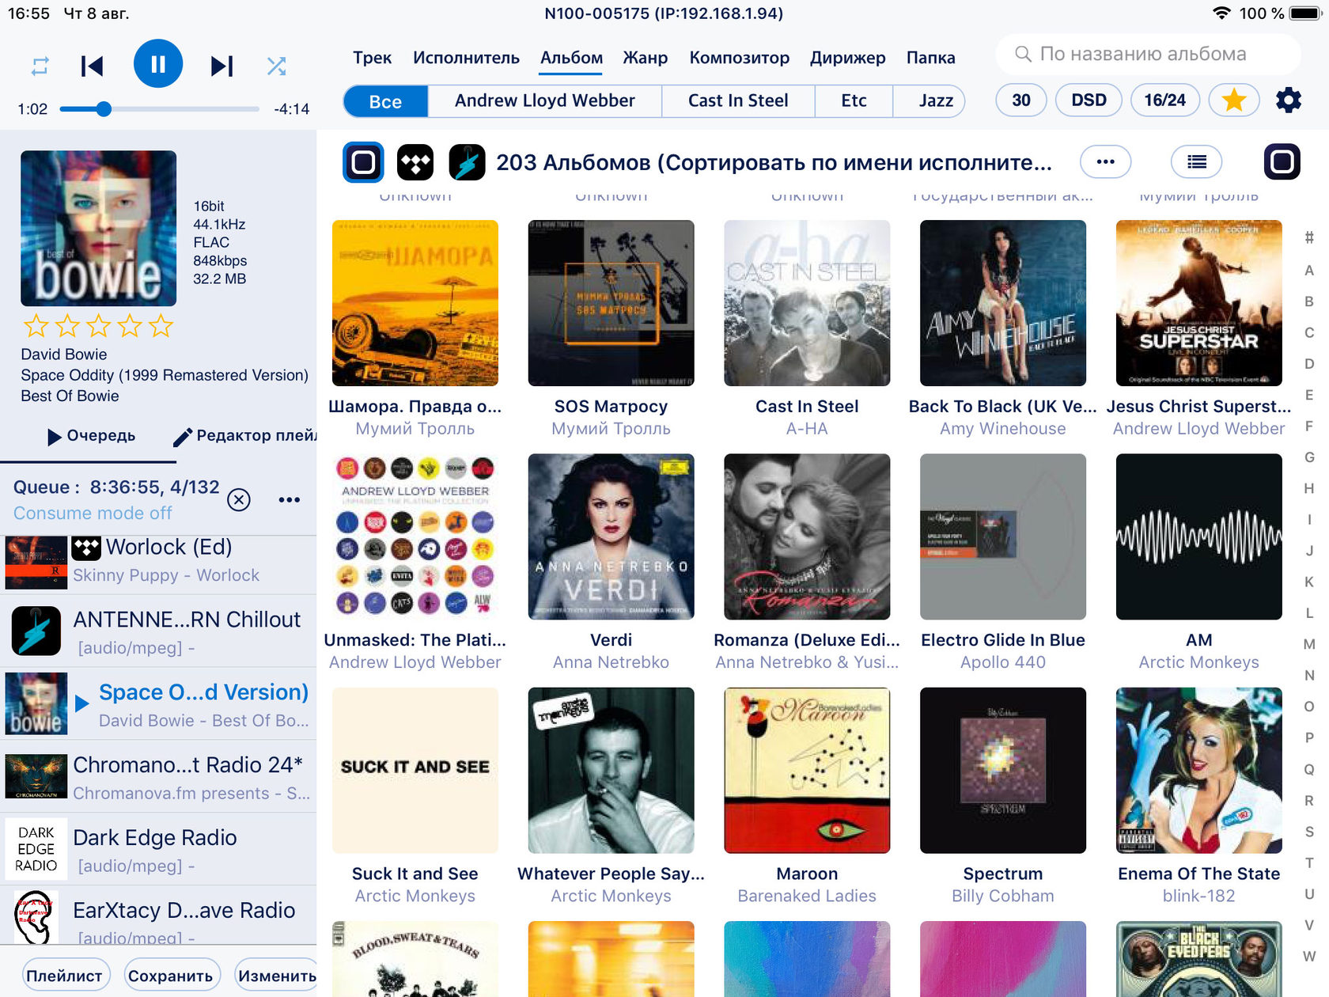Select the Все filter segment
This screenshot has height=997, width=1329.
(386, 101)
